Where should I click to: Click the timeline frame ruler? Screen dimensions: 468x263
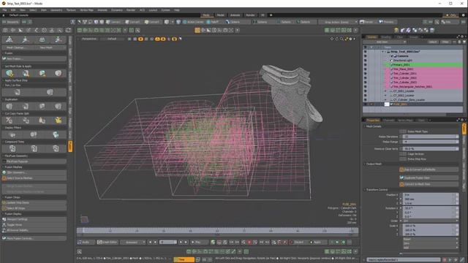click(218, 231)
